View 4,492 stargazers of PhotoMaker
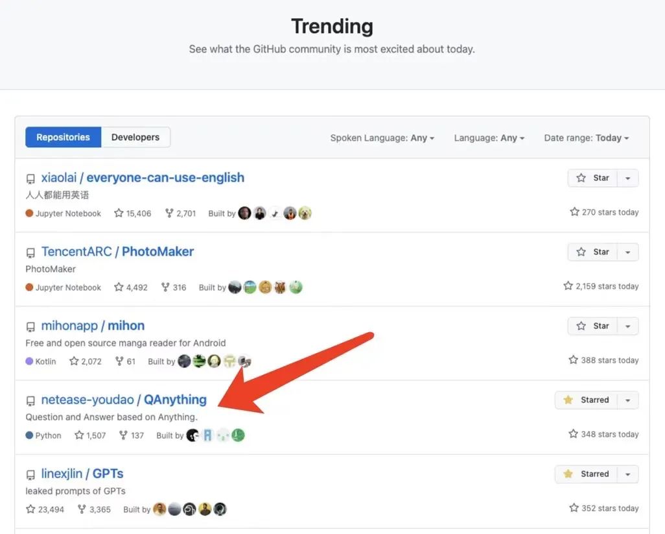Viewport: 665px width, 534px height. coord(131,287)
